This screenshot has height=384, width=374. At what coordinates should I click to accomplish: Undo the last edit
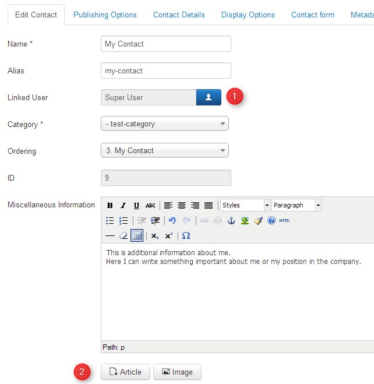click(x=172, y=221)
